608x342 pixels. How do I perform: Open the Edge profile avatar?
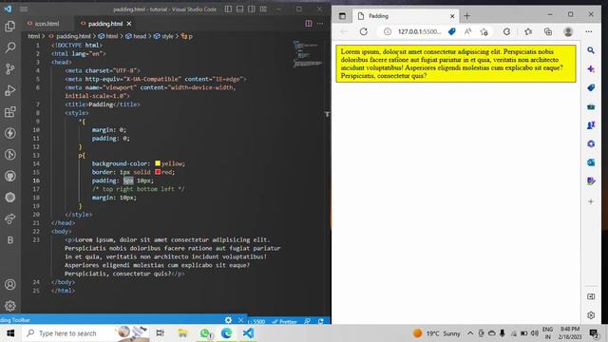click(568, 31)
